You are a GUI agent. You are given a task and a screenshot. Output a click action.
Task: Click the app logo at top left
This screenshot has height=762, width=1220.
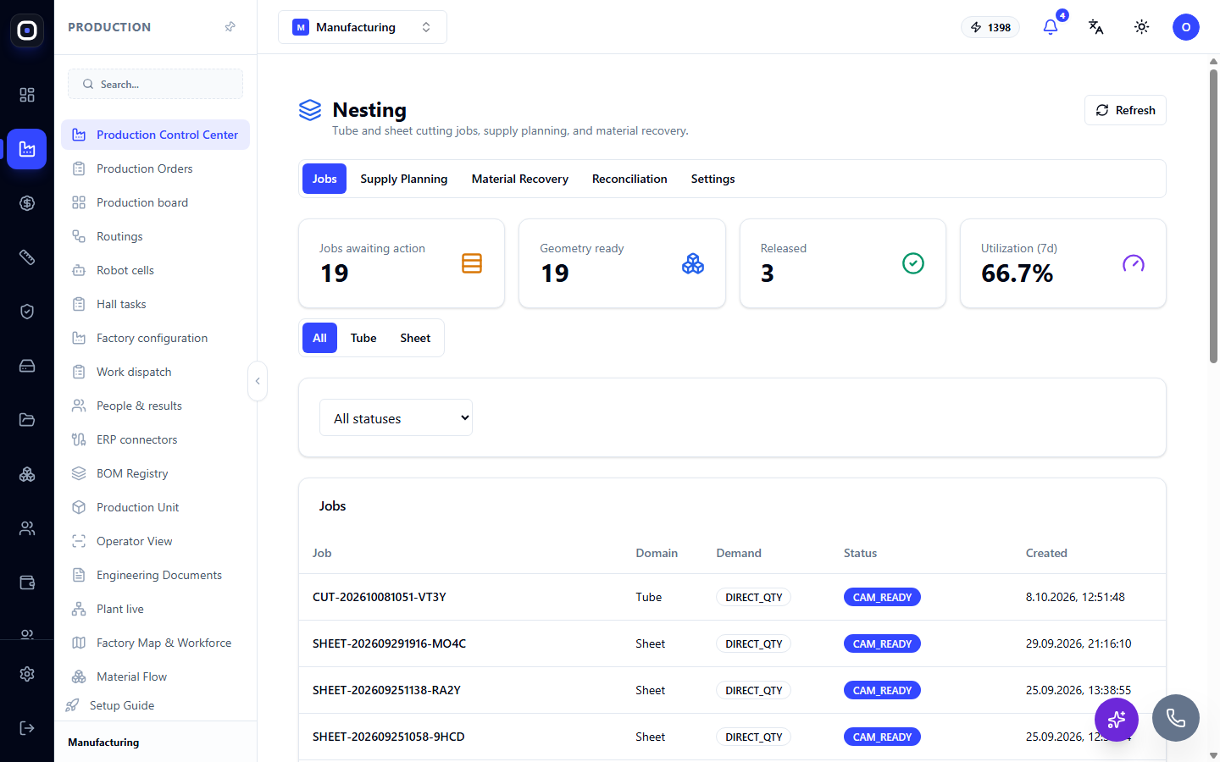tap(27, 30)
